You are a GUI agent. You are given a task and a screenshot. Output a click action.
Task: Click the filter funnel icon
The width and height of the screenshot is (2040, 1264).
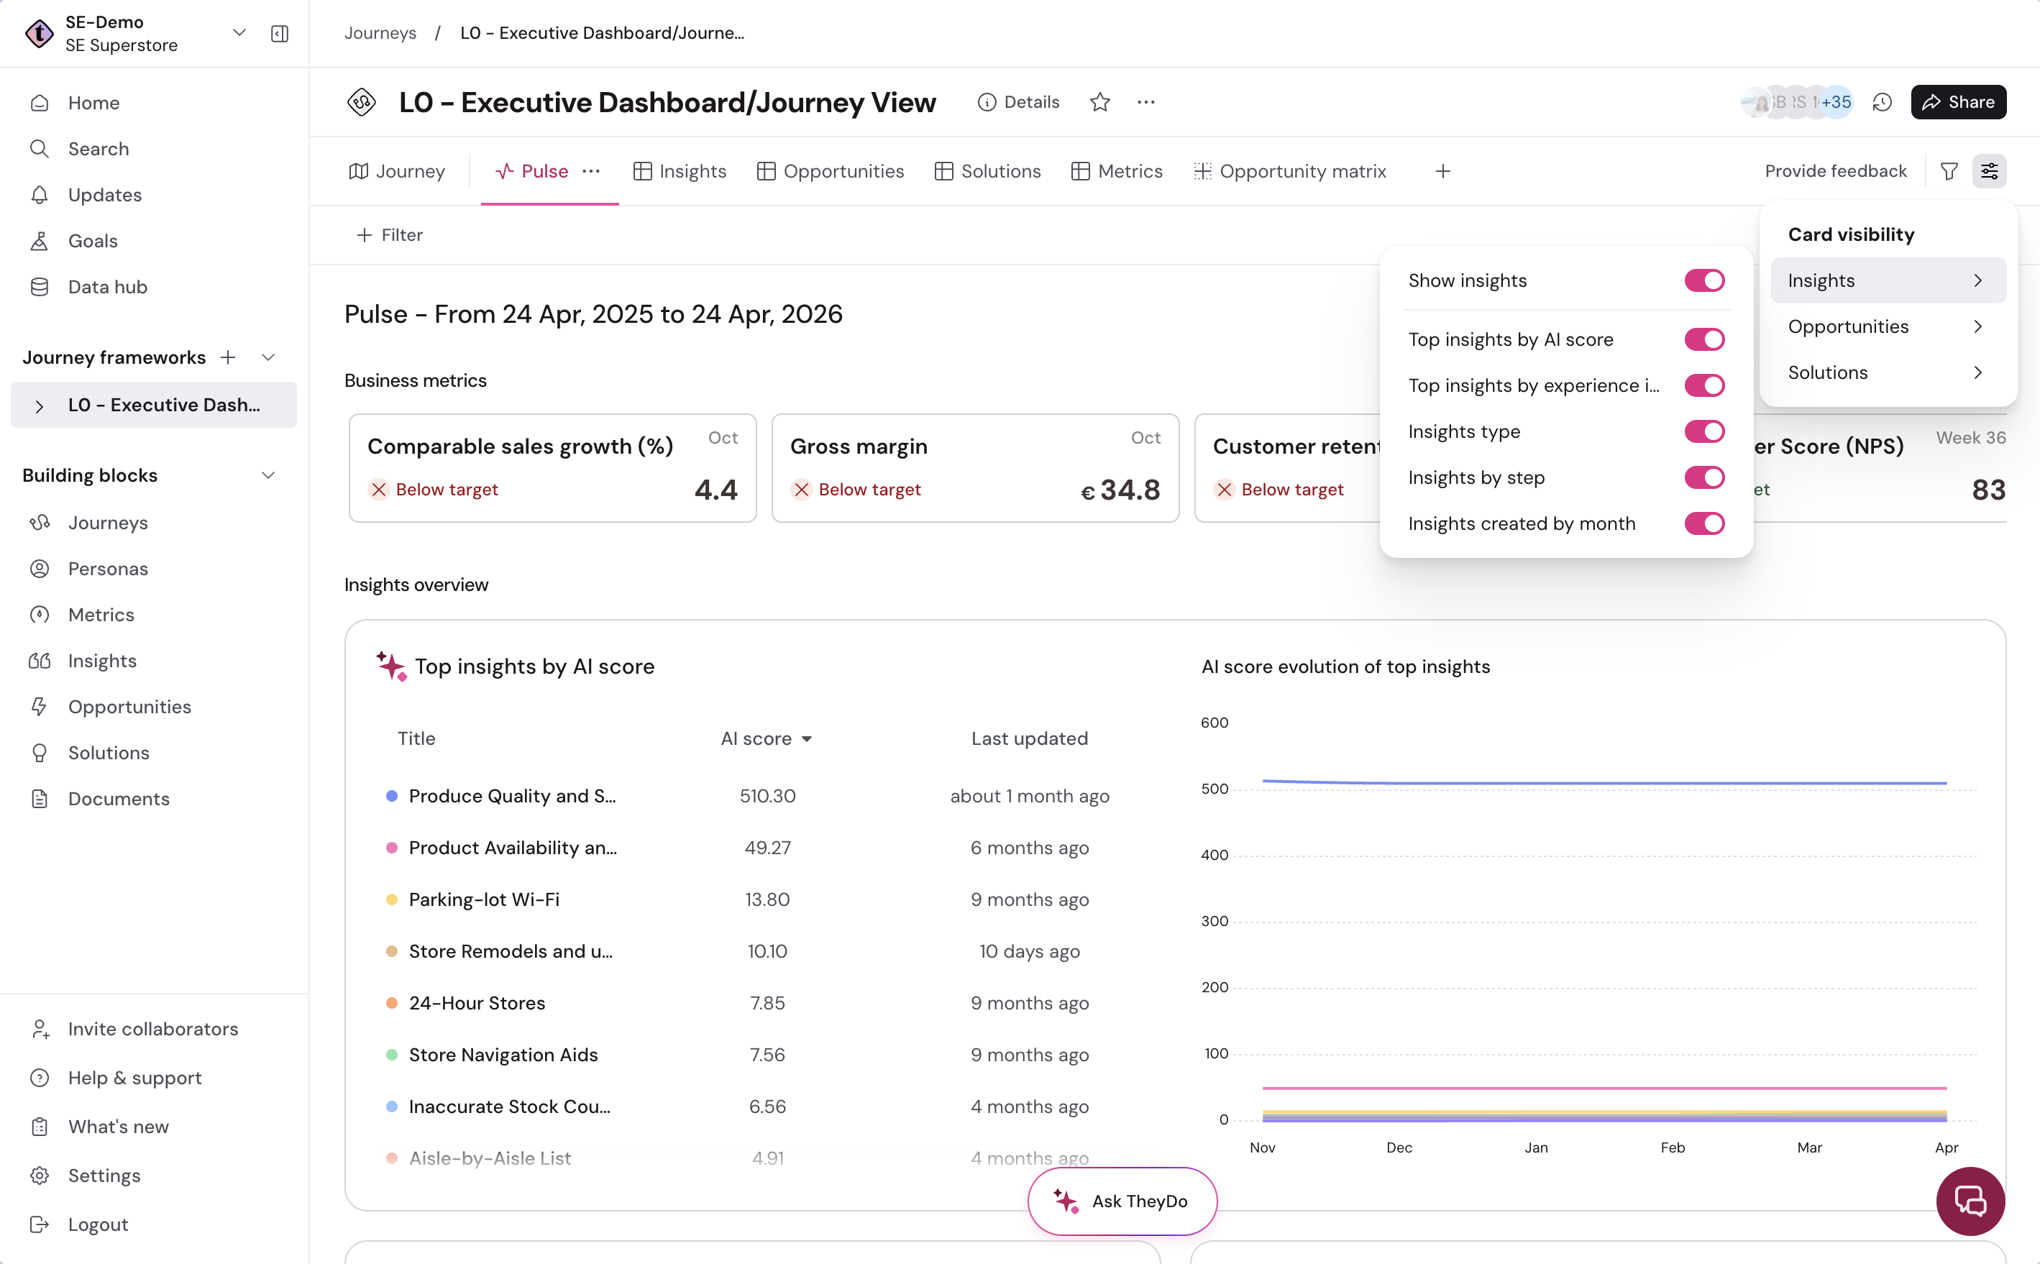point(1949,170)
